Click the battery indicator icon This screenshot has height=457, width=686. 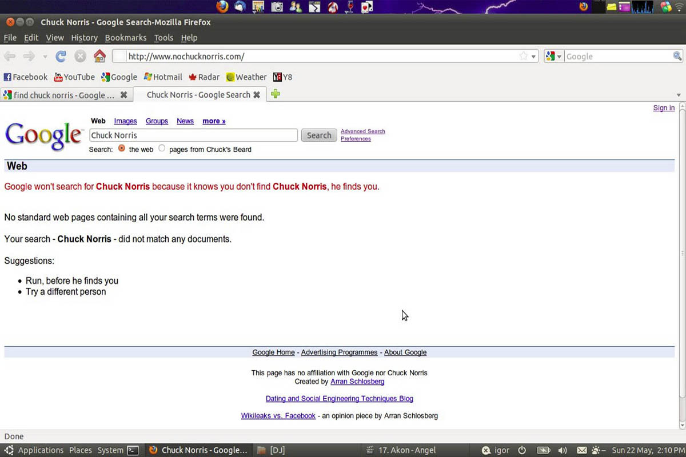543,450
